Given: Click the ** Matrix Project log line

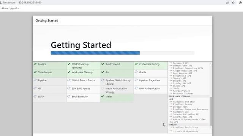Looking at the screenshot, I should [x=180, y=91].
